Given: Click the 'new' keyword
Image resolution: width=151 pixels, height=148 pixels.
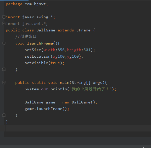Looking at the screenshot, I should (66, 102).
